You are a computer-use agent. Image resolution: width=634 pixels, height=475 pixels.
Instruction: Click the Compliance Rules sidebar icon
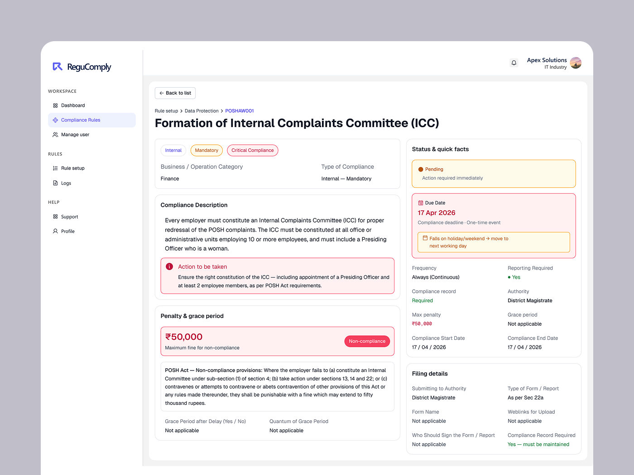(55, 120)
